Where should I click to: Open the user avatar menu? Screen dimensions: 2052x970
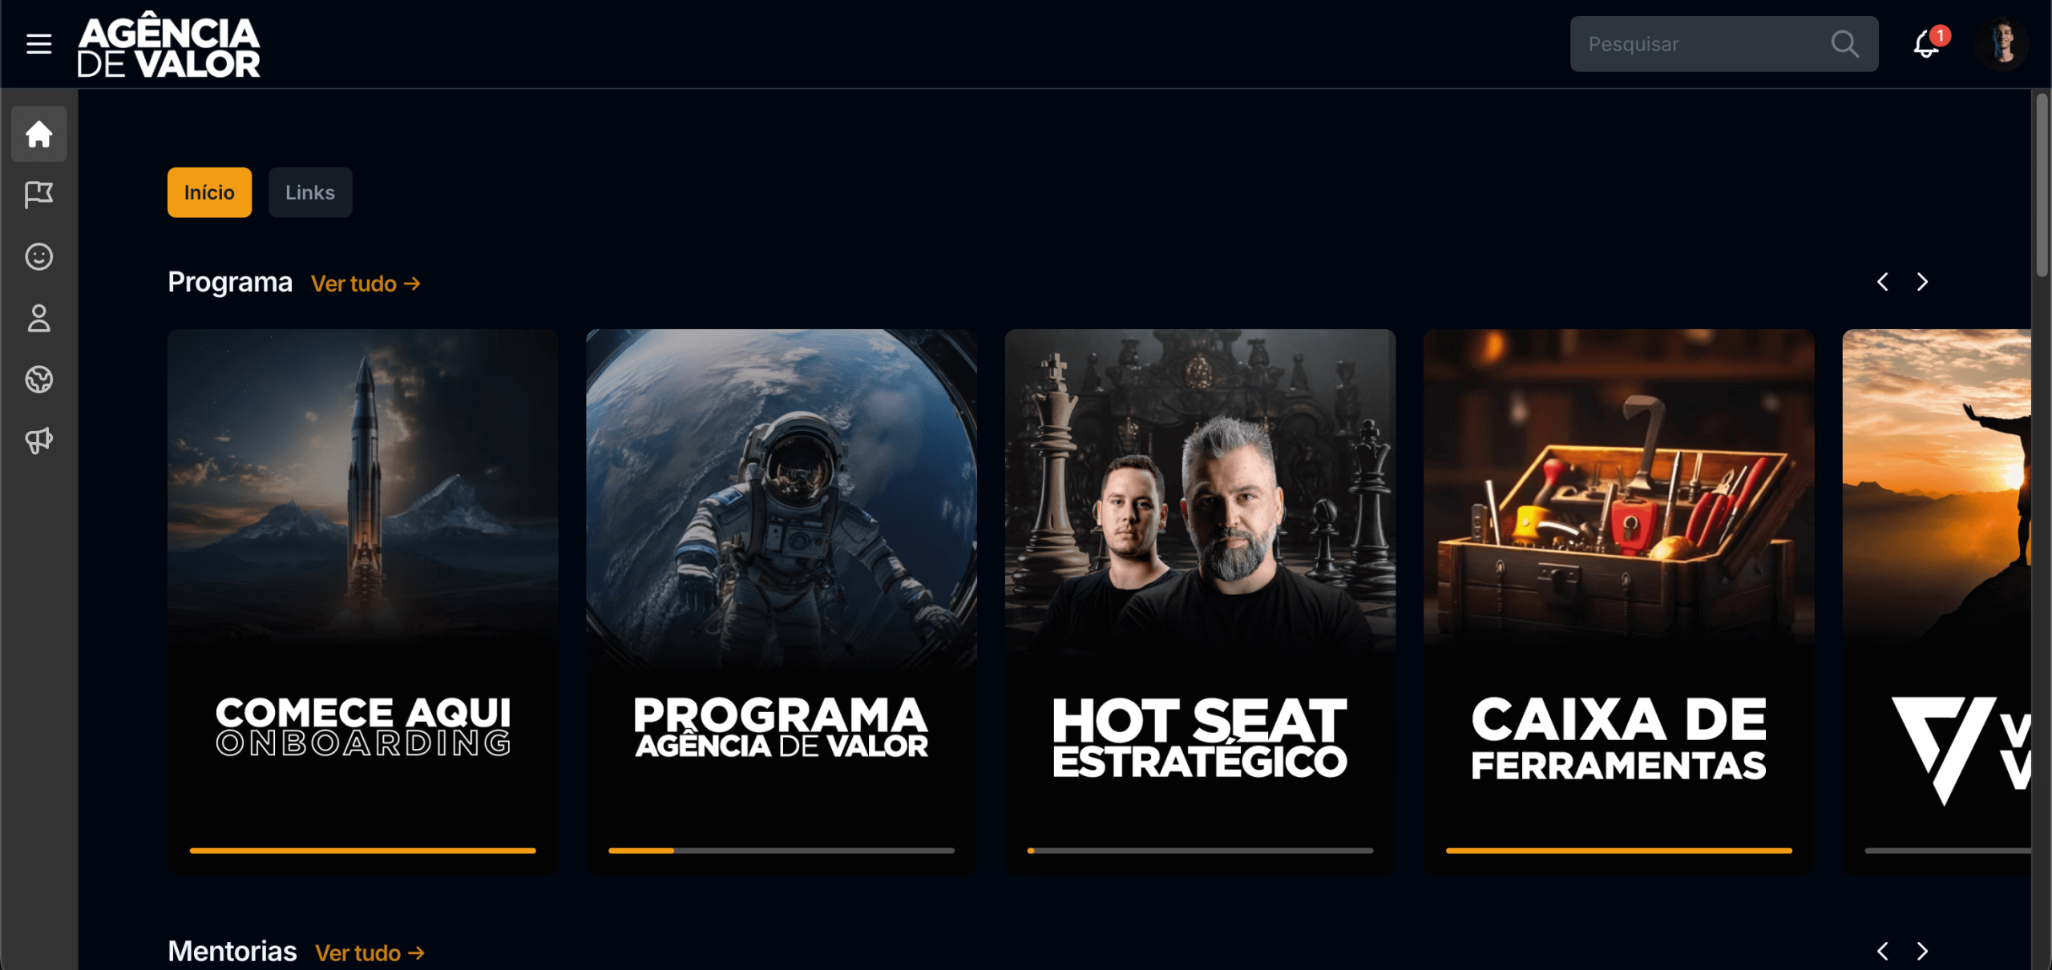pyautogui.click(x=2002, y=44)
